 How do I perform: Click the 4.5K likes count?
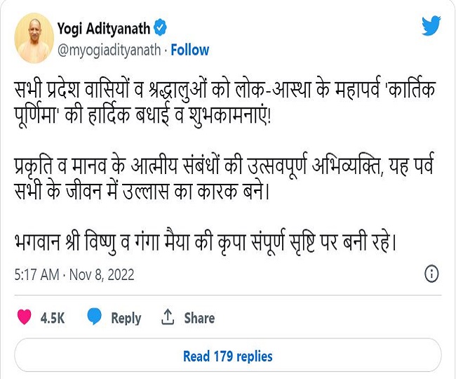(53, 318)
